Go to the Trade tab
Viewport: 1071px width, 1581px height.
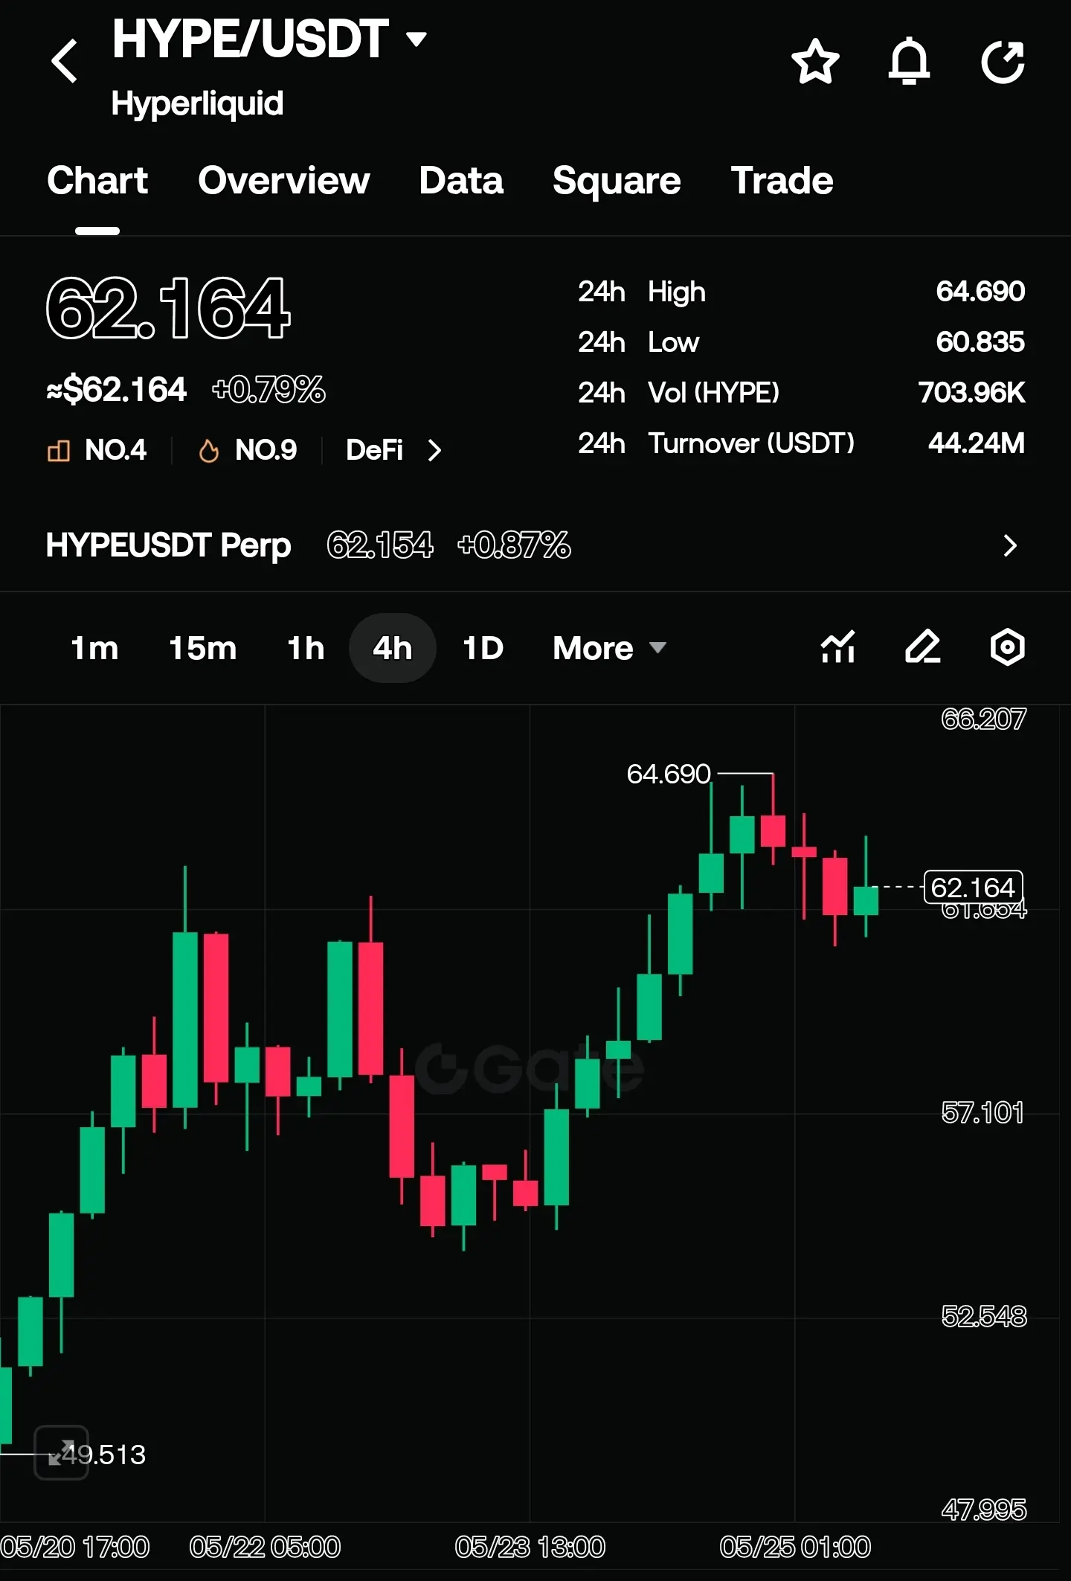782,181
